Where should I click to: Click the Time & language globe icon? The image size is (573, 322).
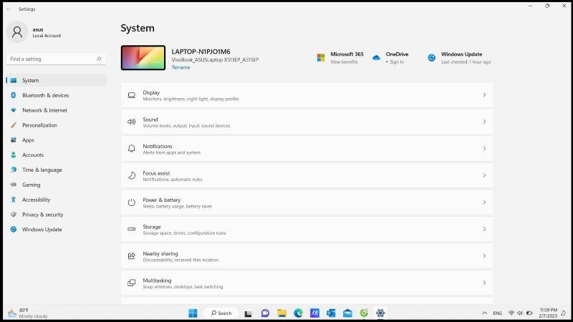click(x=14, y=170)
